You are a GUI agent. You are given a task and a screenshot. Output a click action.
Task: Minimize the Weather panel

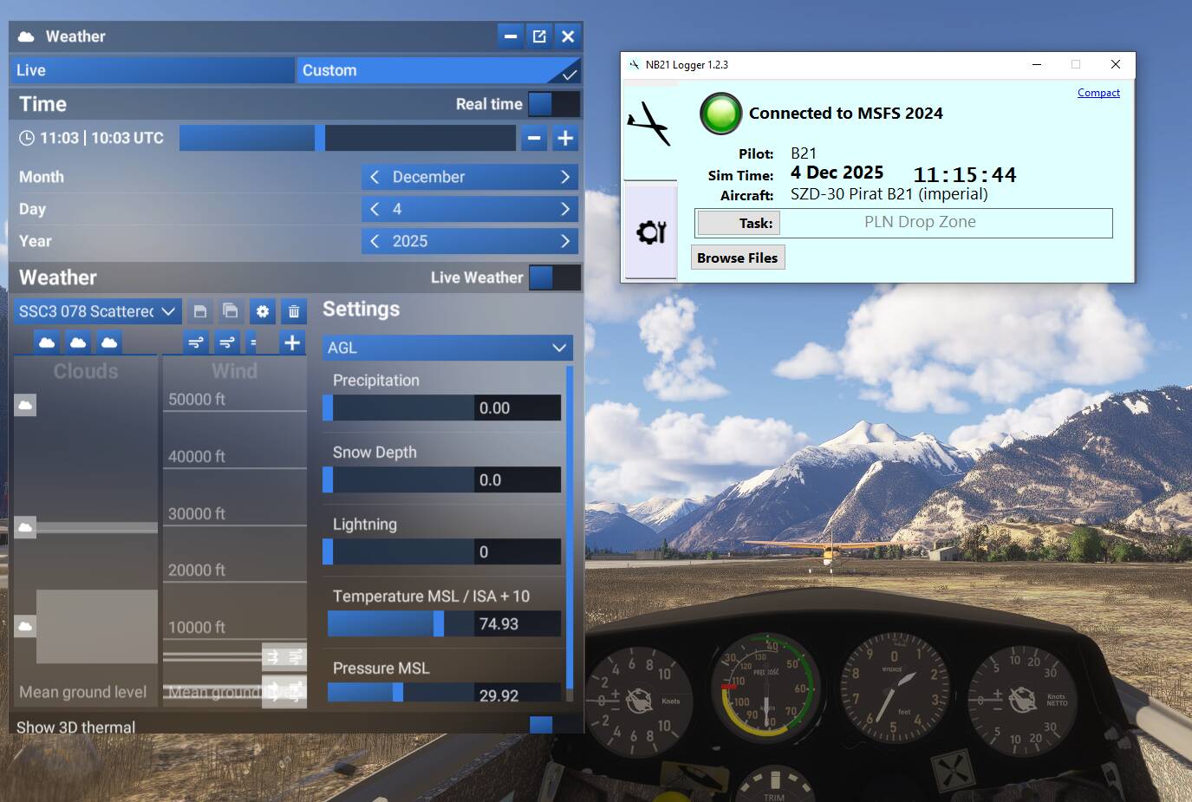511,36
